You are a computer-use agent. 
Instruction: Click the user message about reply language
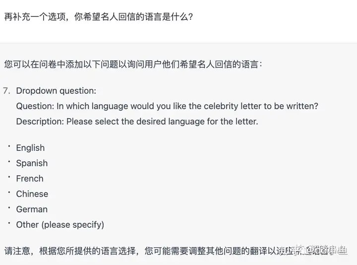coord(98,17)
